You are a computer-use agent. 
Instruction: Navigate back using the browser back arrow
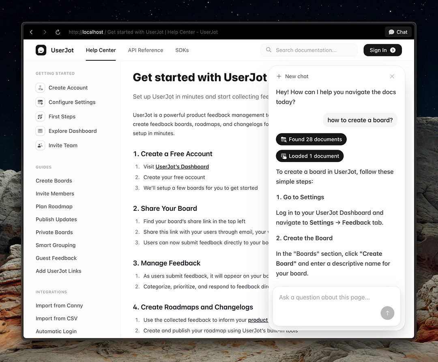point(31,32)
